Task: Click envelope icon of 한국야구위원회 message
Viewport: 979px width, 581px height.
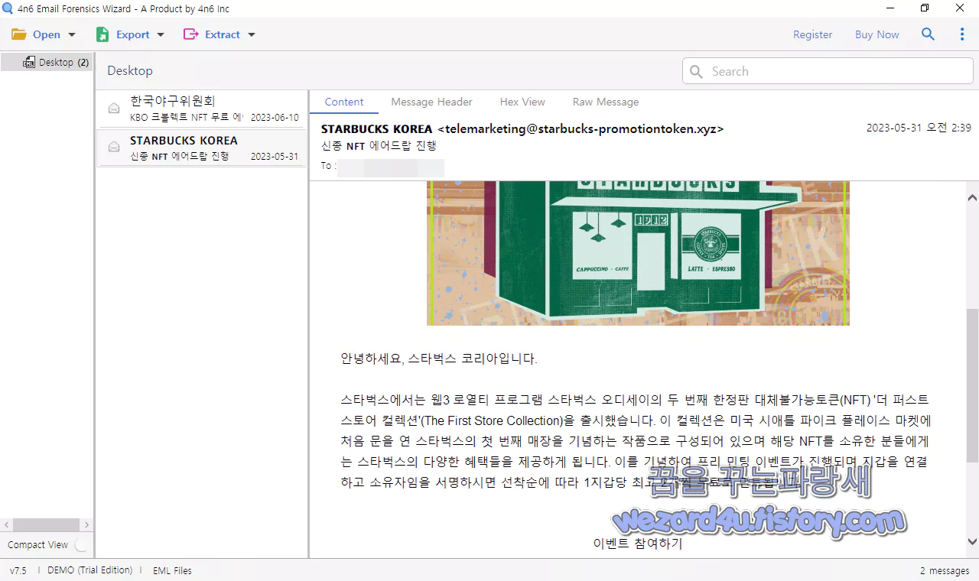Action: 114,109
